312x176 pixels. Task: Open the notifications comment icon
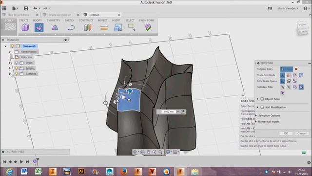click(x=270, y=8)
